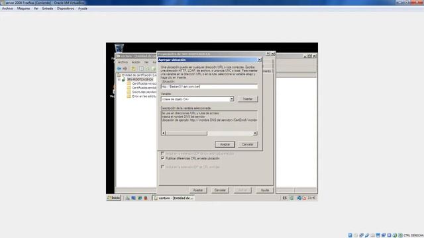The width and height of the screenshot is (424, 238).
Task: Click the VirtualBox display status icon
Action: pos(378,235)
